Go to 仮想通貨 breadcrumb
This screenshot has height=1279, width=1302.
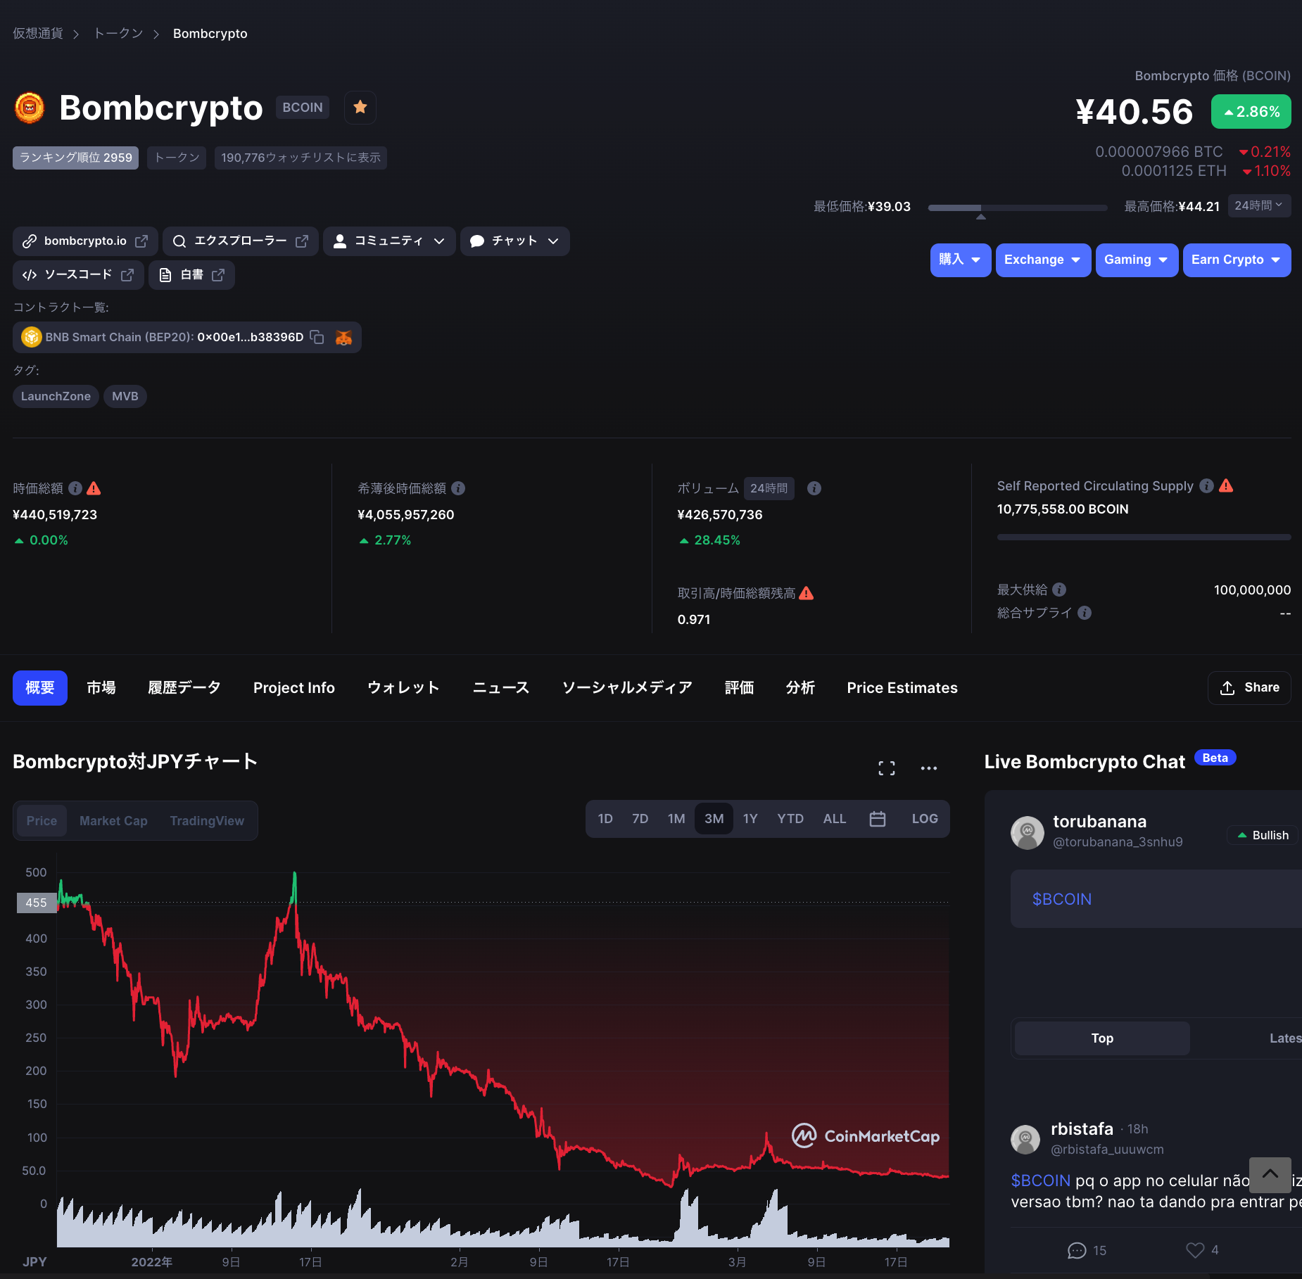click(38, 34)
